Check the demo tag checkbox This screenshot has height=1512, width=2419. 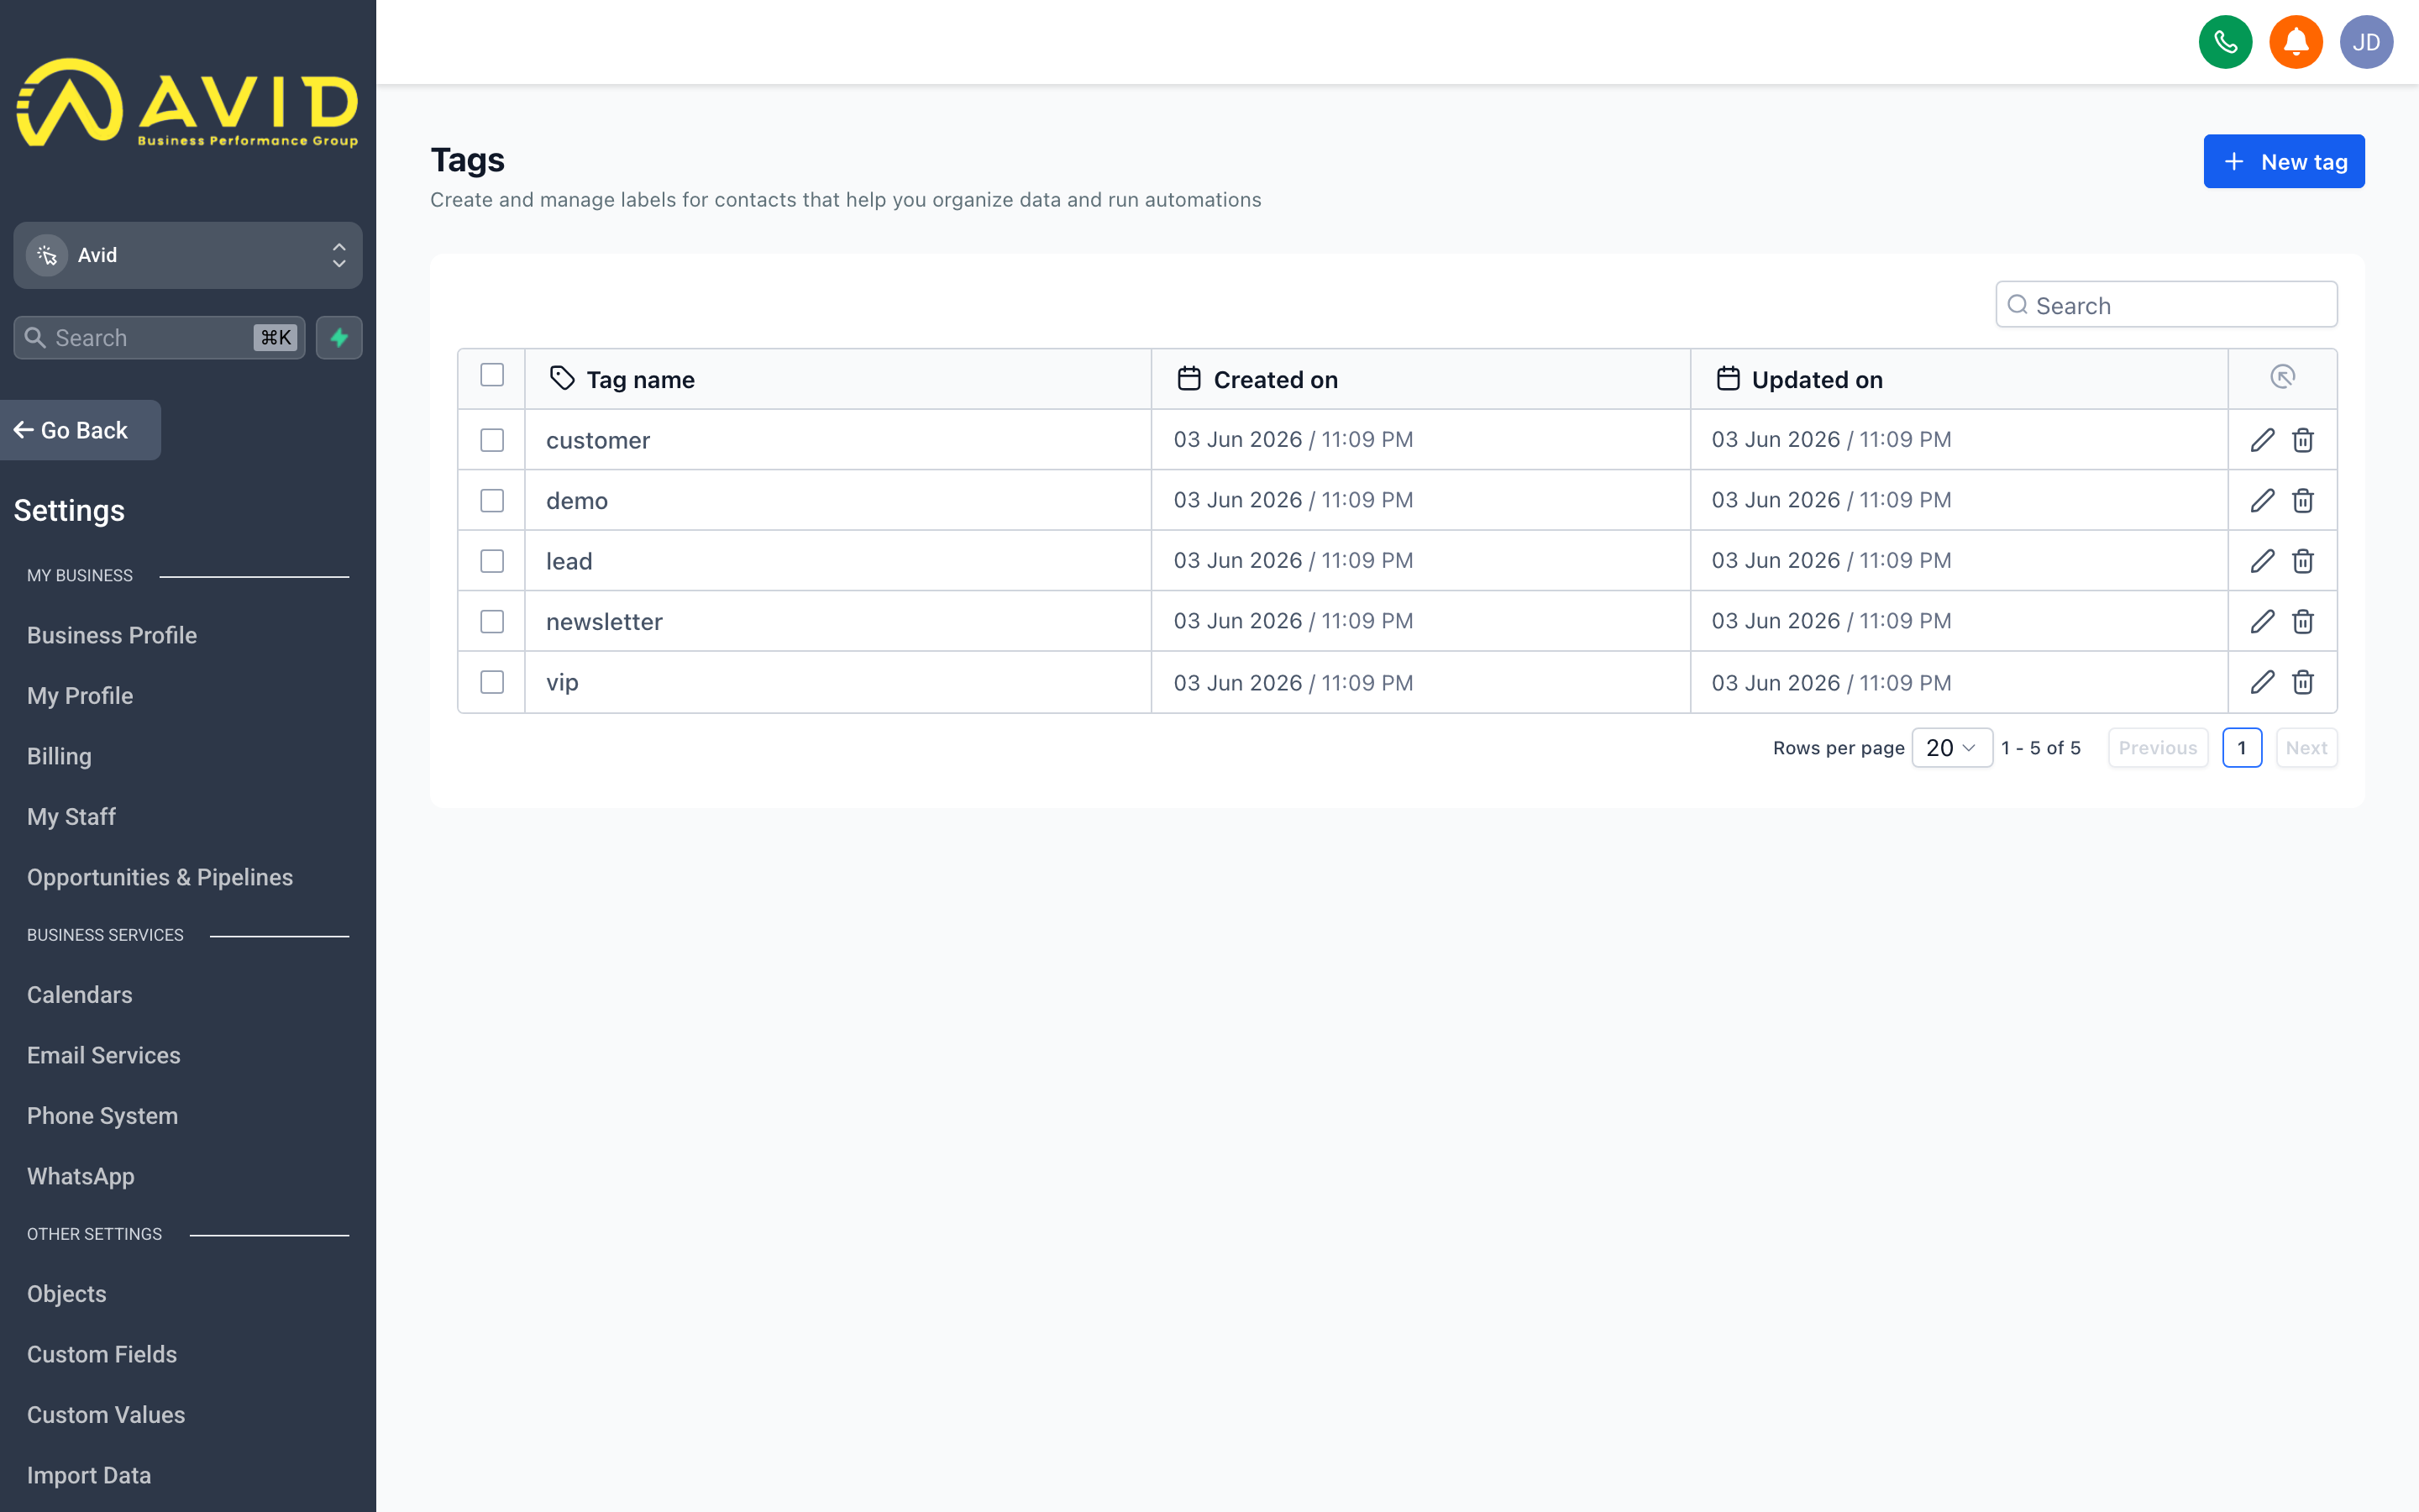point(492,500)
